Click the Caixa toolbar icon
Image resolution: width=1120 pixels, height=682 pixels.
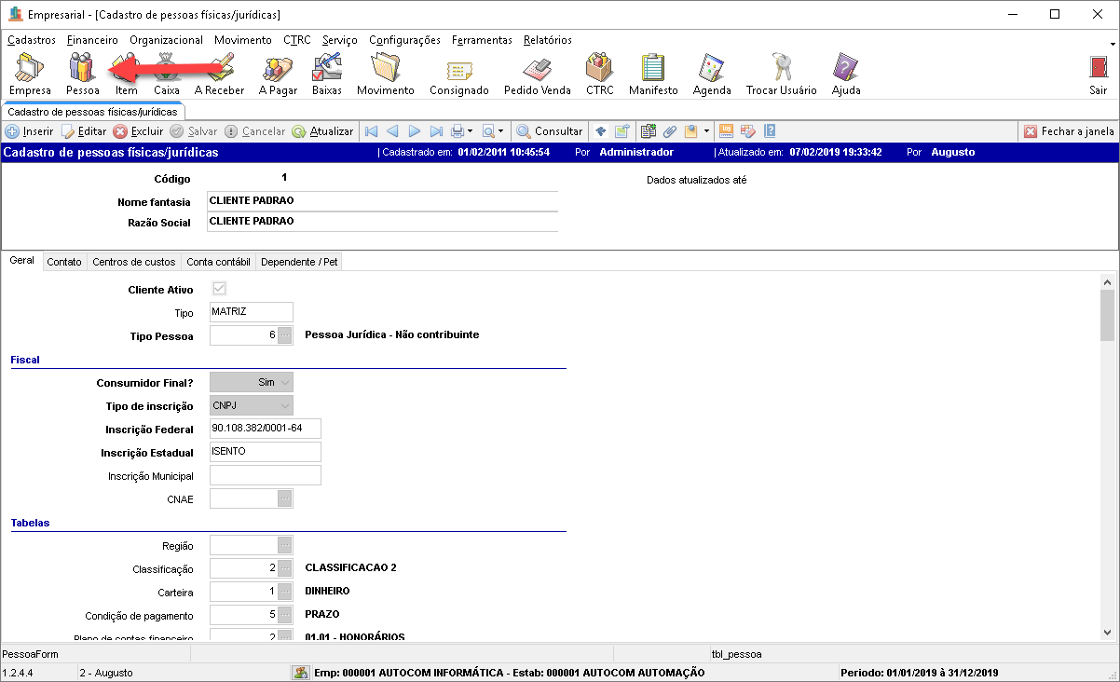pyautogui.click(x=167, y=73)
